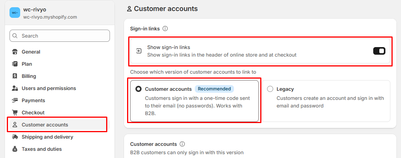
Task: Click the Checkout cart icon
Action: coord(15,112)
